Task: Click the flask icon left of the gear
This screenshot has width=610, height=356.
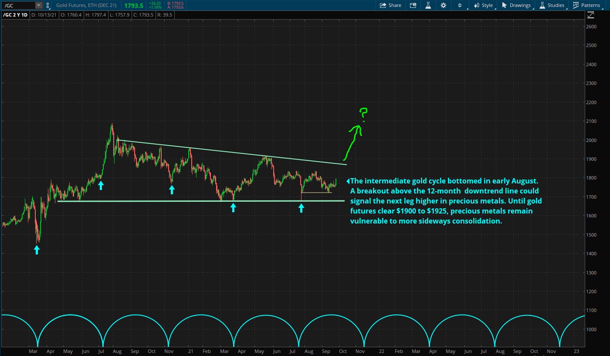Action: [x=428, y=5]
